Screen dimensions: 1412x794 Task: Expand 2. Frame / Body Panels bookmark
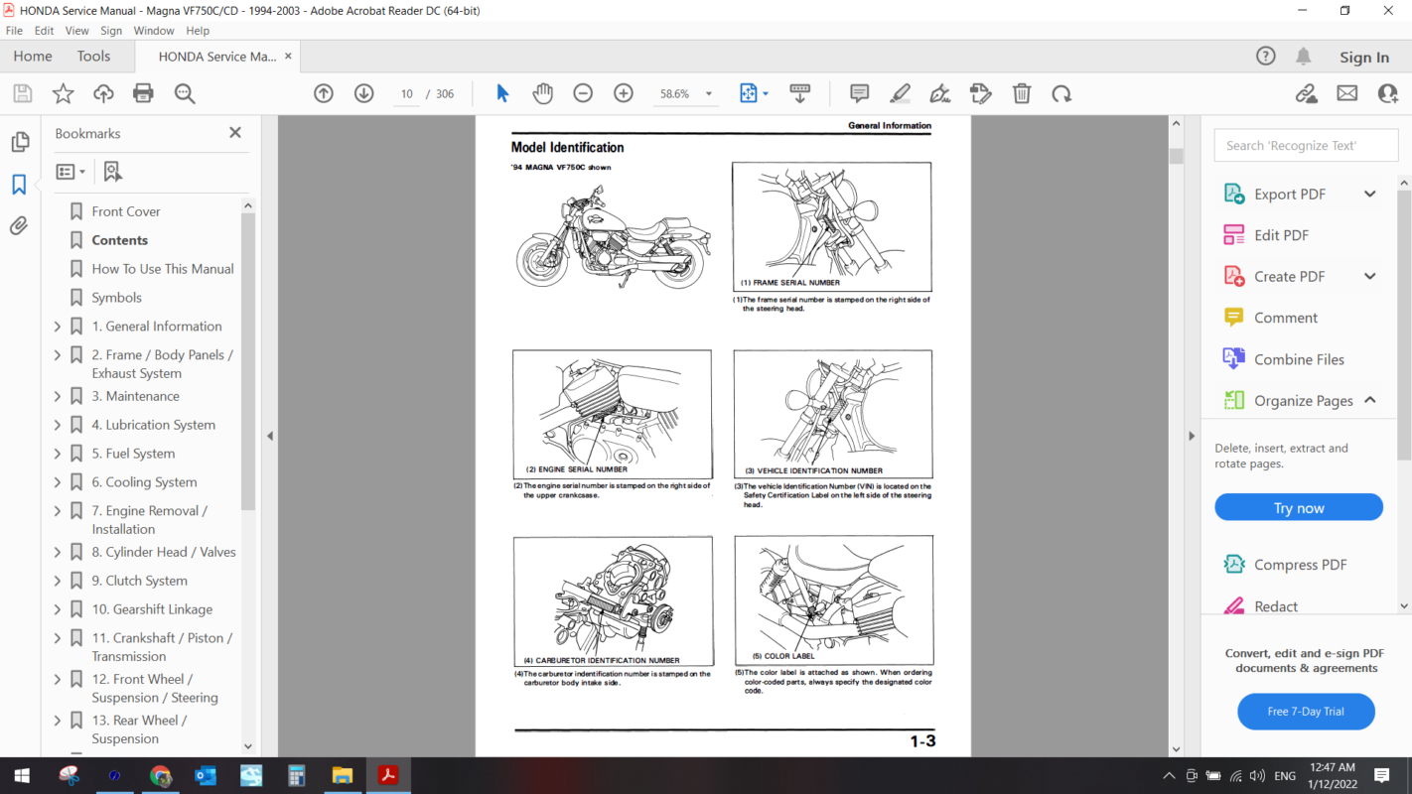click(57, 354)
